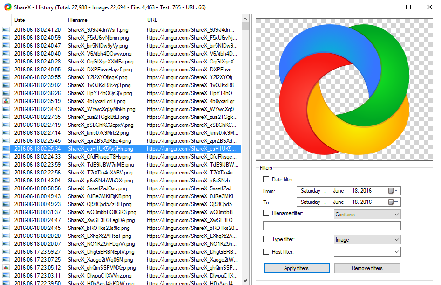Select the ShareX_DlwpuC1XVVnz.png filename entry
This screenshot has height=285, width=441.
[100, 275]
